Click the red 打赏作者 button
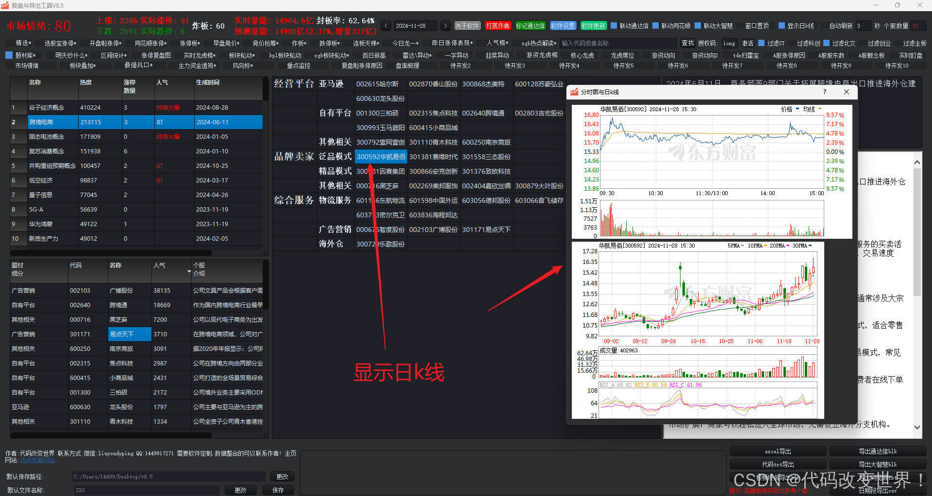 498,26
